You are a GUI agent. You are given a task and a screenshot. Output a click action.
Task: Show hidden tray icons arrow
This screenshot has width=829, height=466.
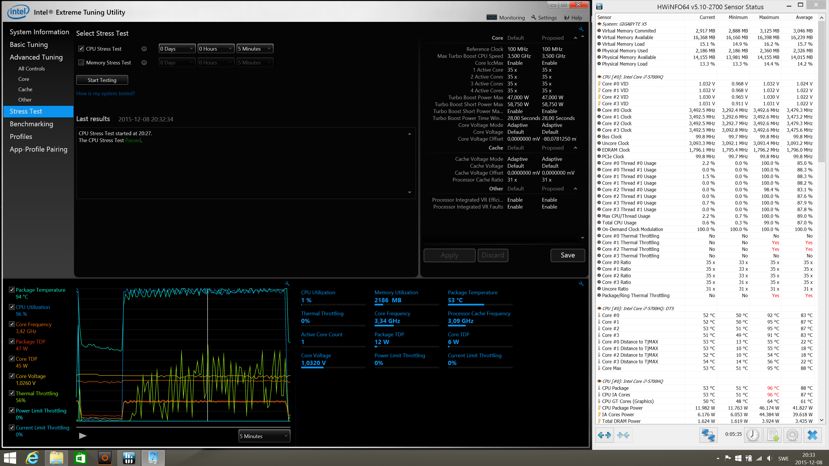(718, 458)
